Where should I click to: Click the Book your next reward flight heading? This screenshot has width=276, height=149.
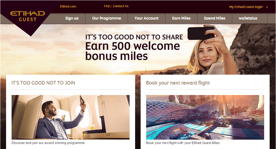click(178, 83)
